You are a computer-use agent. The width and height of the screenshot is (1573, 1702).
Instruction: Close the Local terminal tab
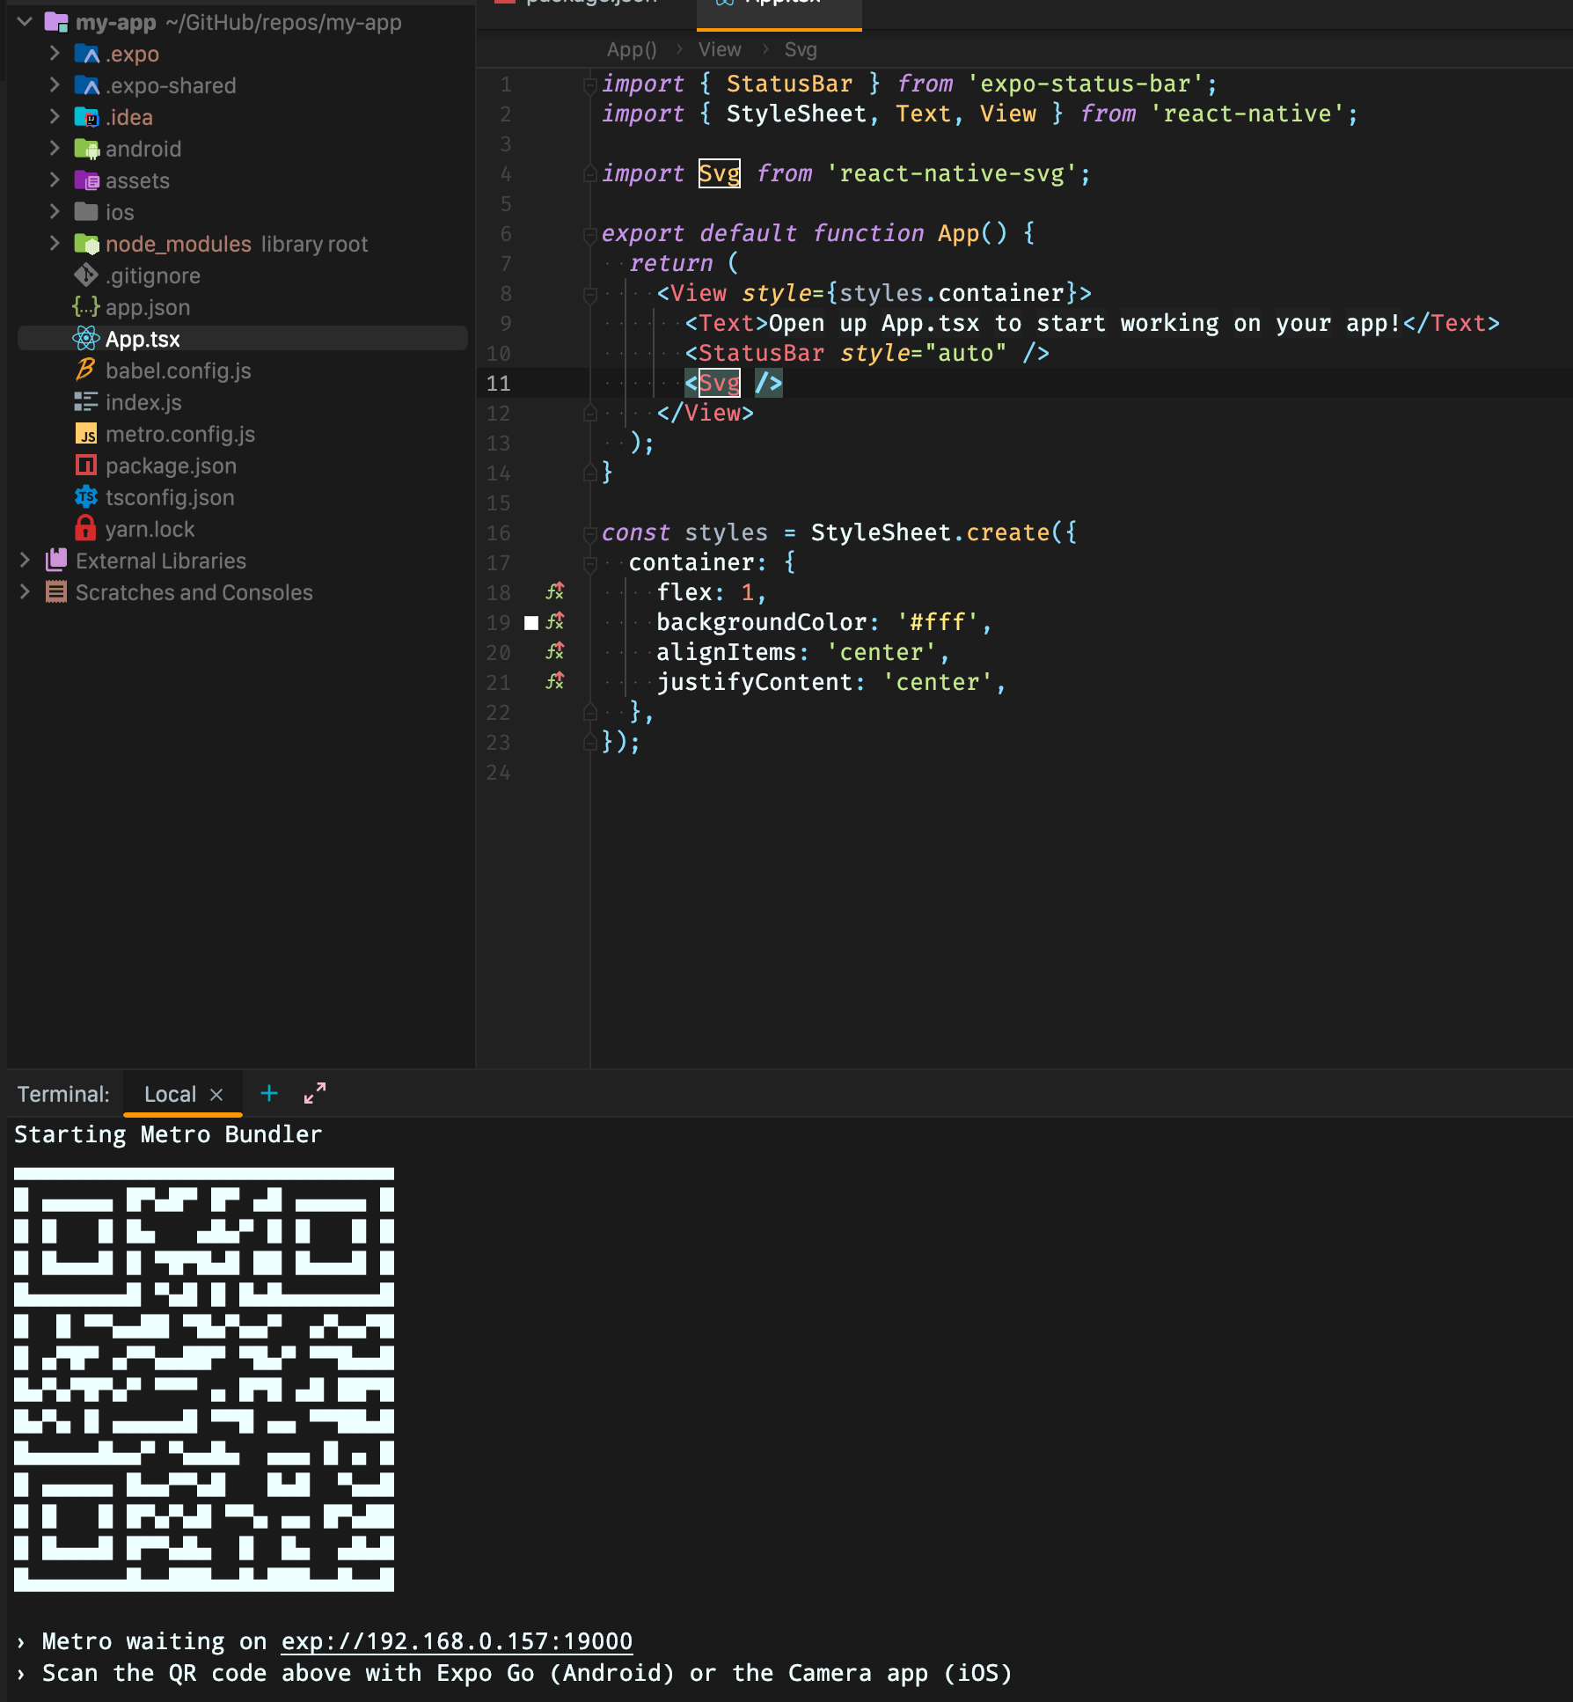pyautogui.click(x=216, y=1094)
